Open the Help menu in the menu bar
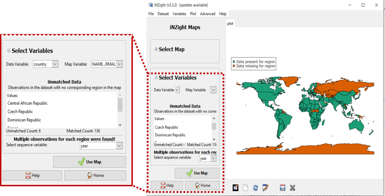 [x=223, y=14]
